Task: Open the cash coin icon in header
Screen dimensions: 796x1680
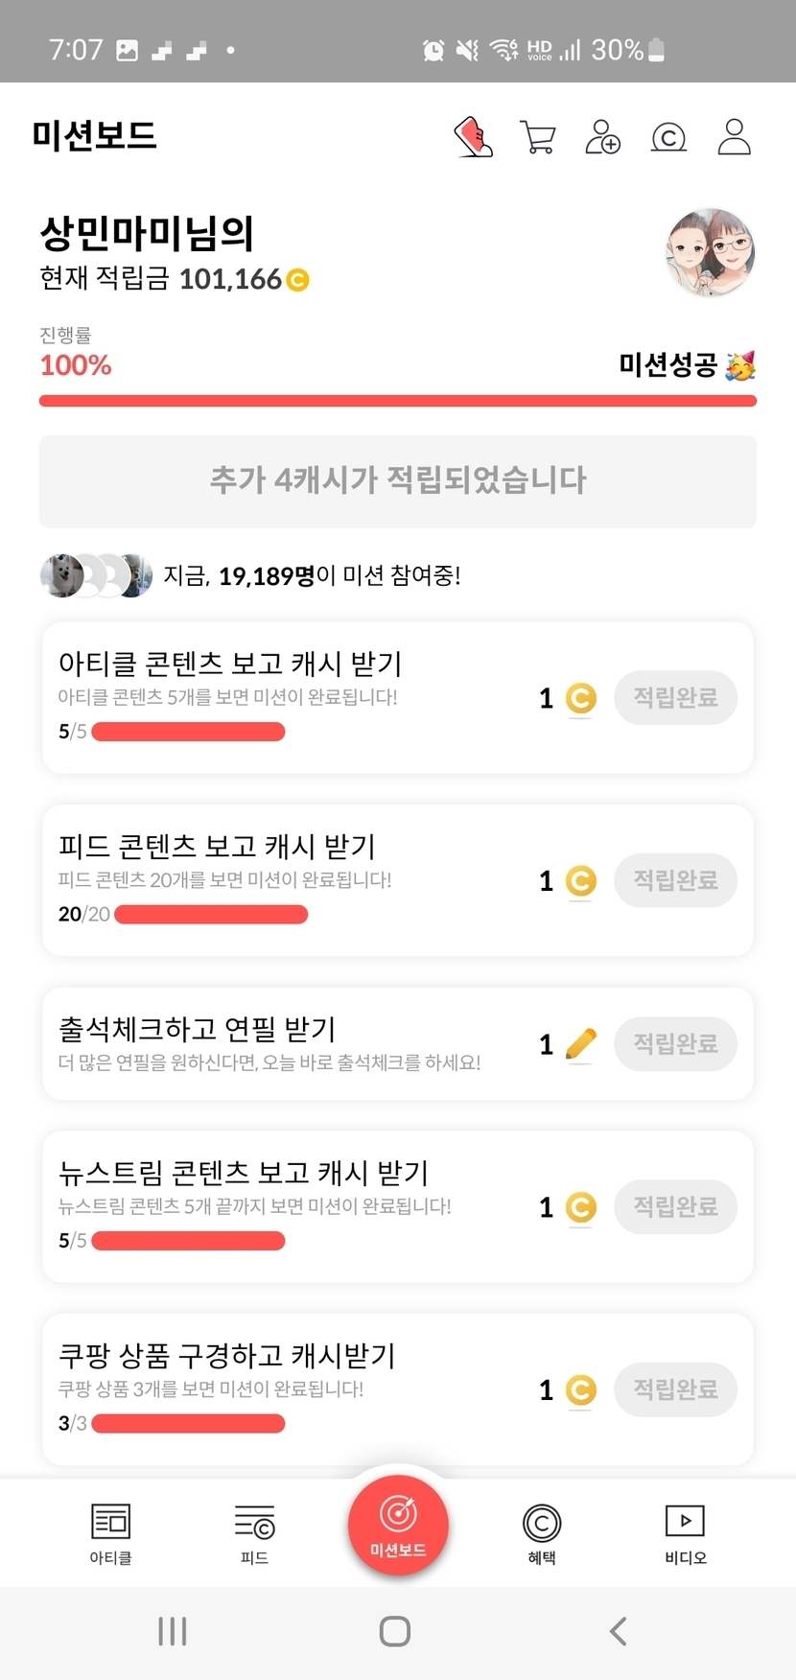Action: tap(668, 138)
